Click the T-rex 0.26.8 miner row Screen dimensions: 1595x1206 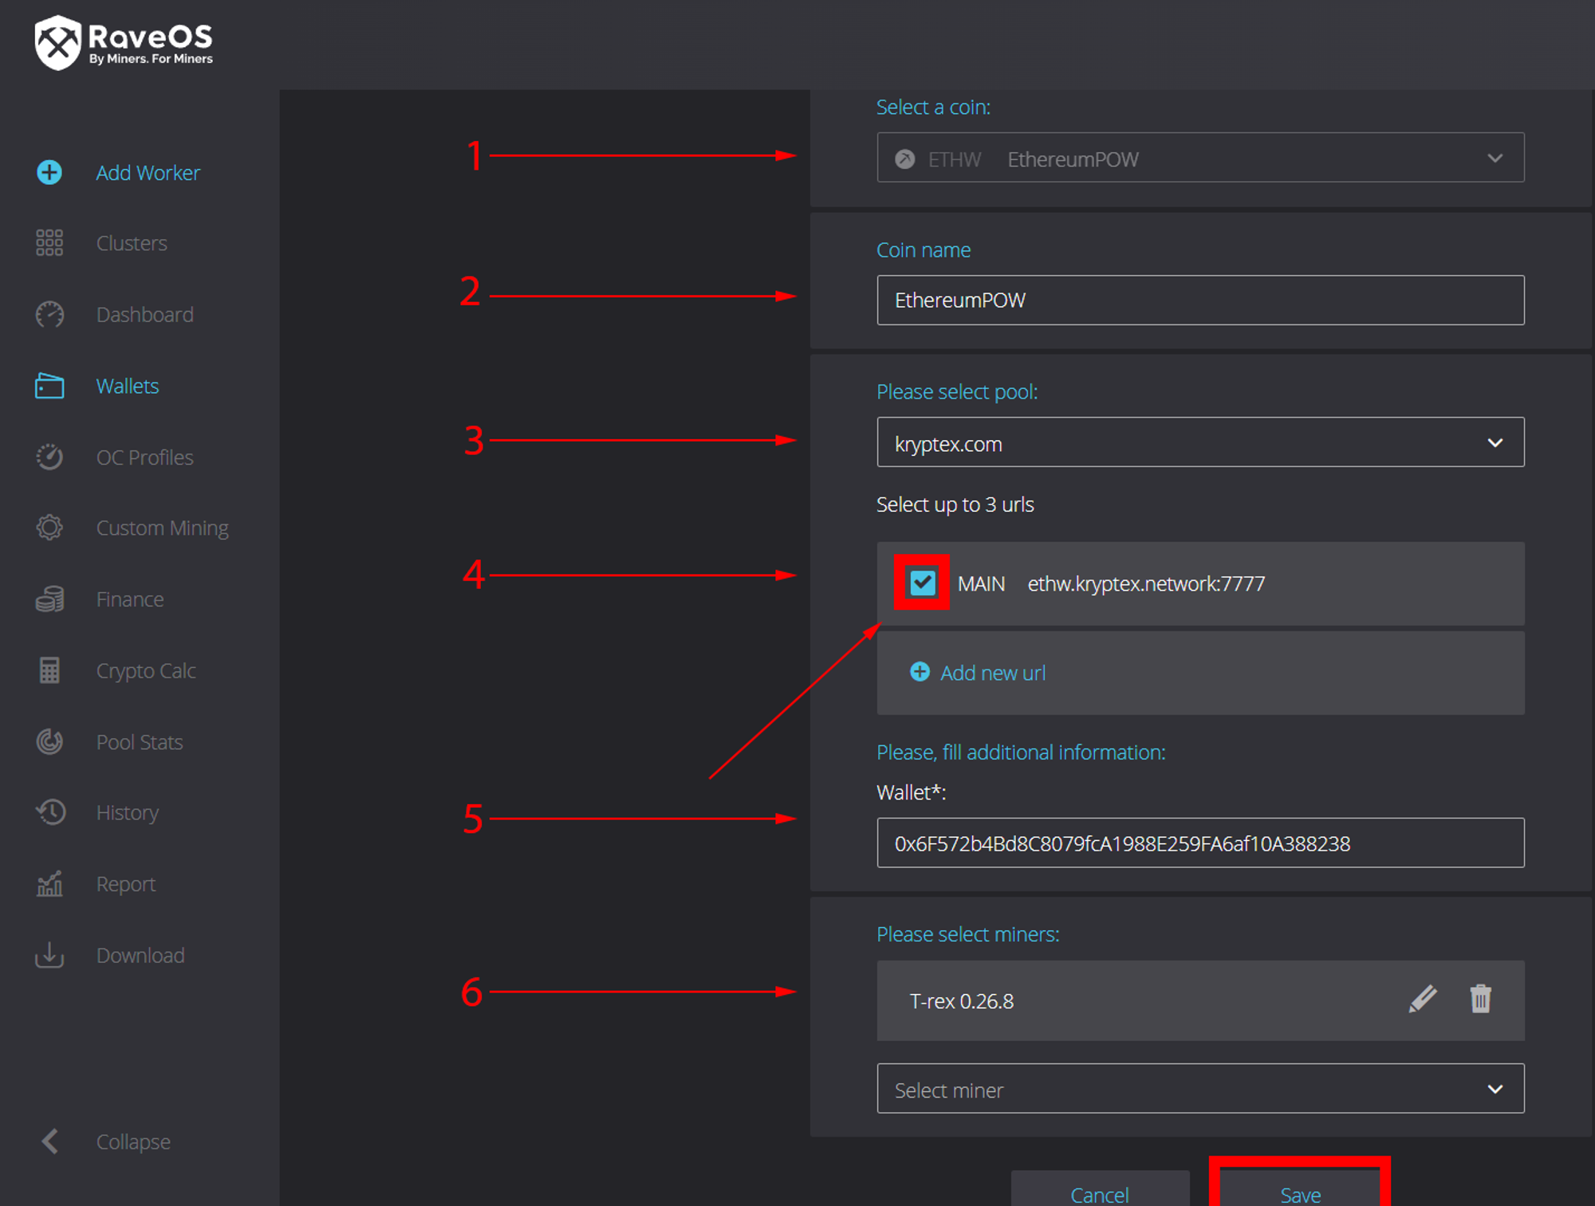coord(1200,1000)
